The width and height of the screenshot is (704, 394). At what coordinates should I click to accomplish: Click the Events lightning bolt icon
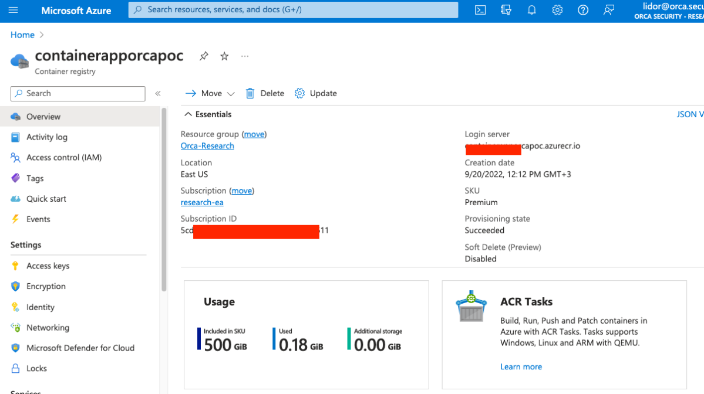coord(15,219)
